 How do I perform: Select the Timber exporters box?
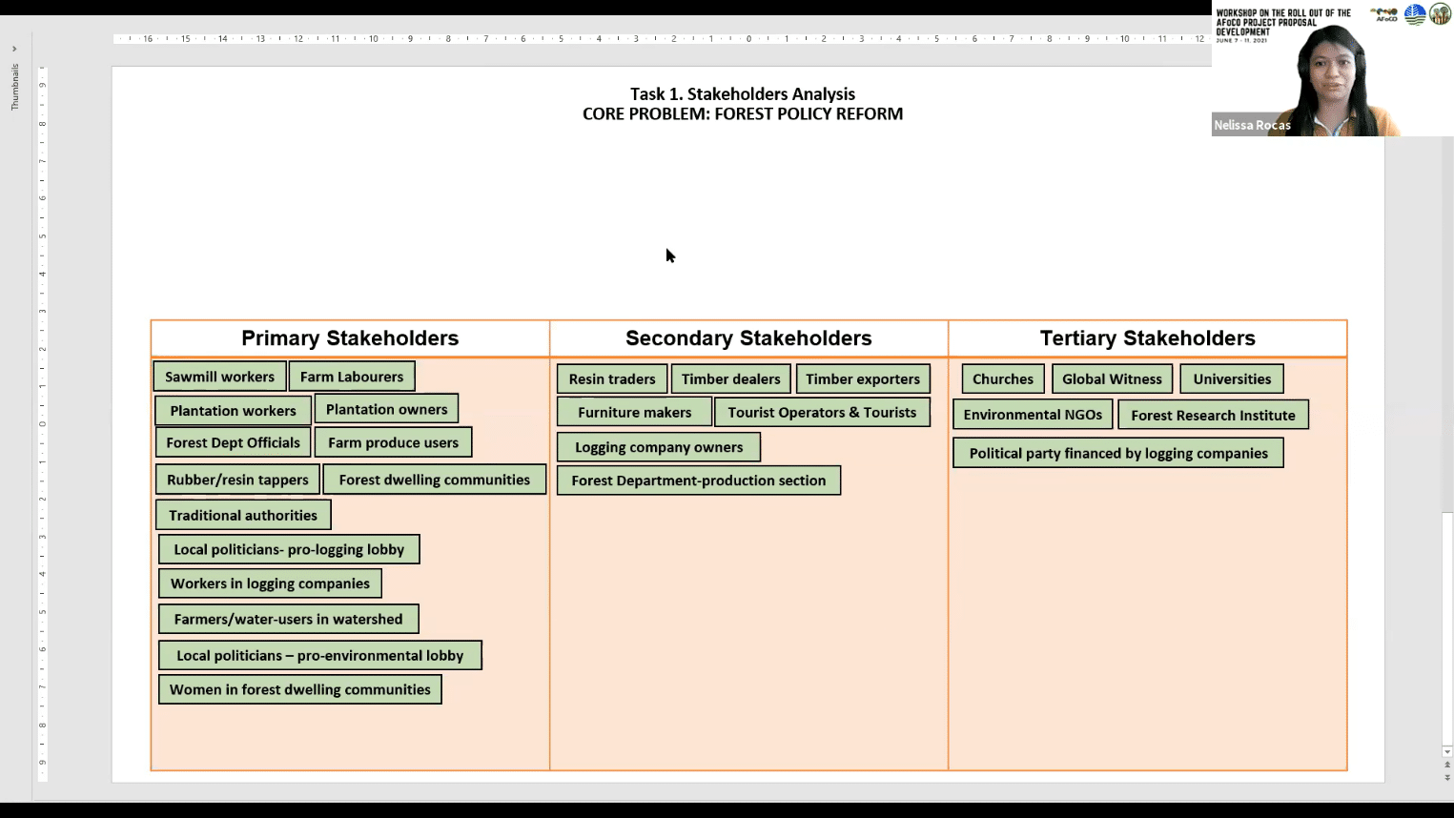point(862,378)
